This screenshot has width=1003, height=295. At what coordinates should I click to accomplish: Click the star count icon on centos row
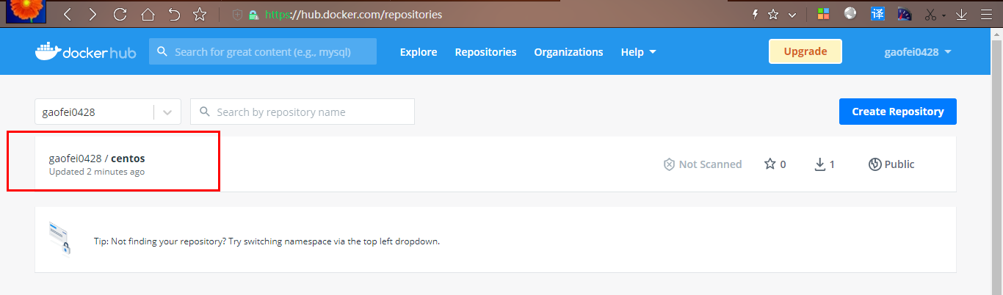point(770,164)
